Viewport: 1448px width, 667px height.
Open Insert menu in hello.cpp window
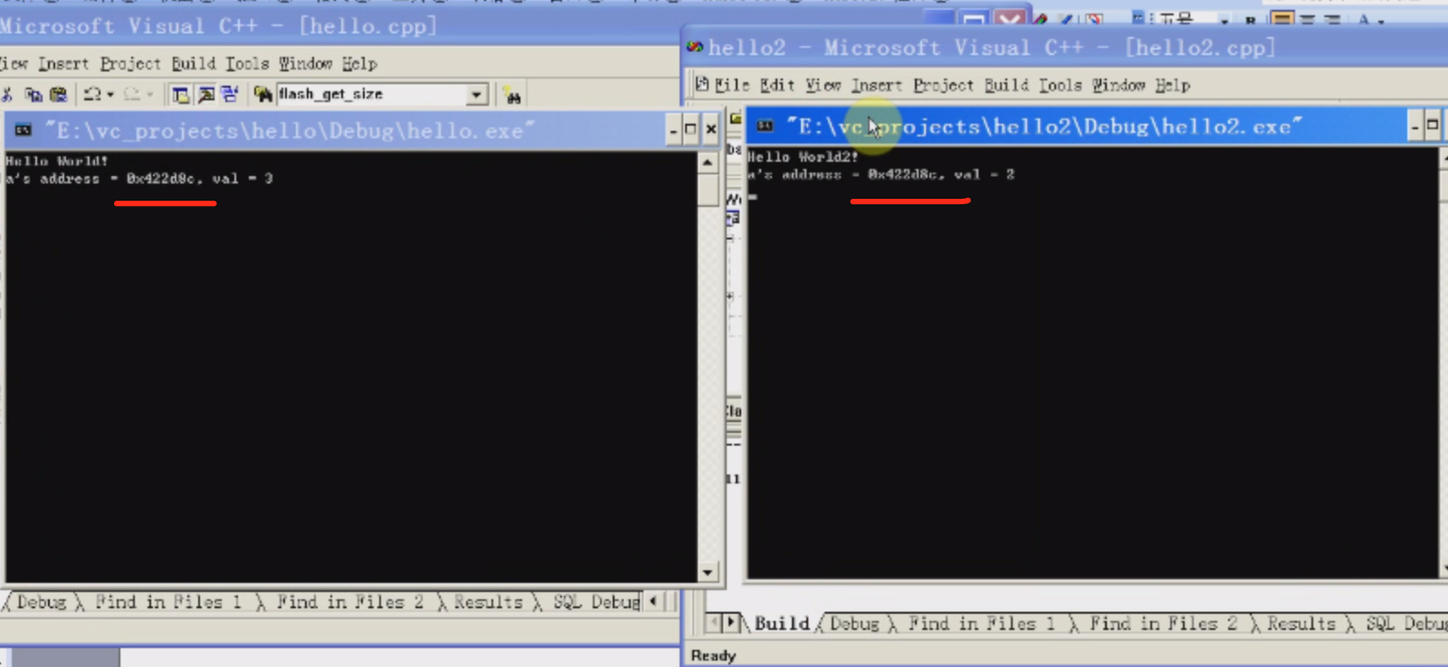point(63,63)
